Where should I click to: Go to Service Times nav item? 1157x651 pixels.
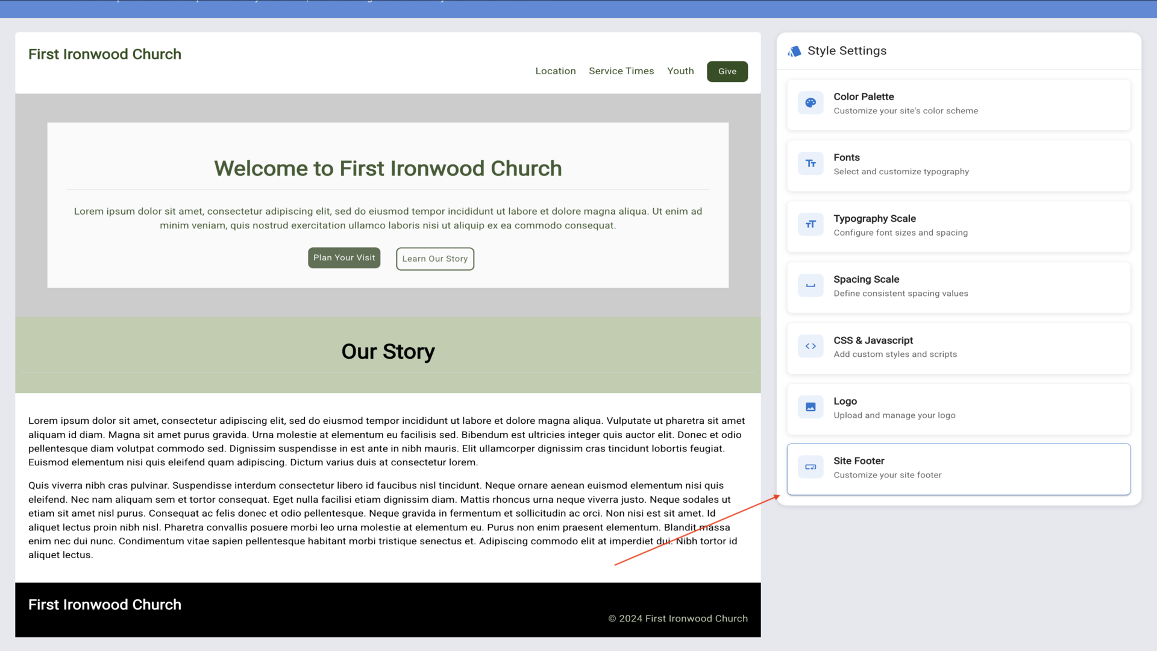click(x=621, y=71)
